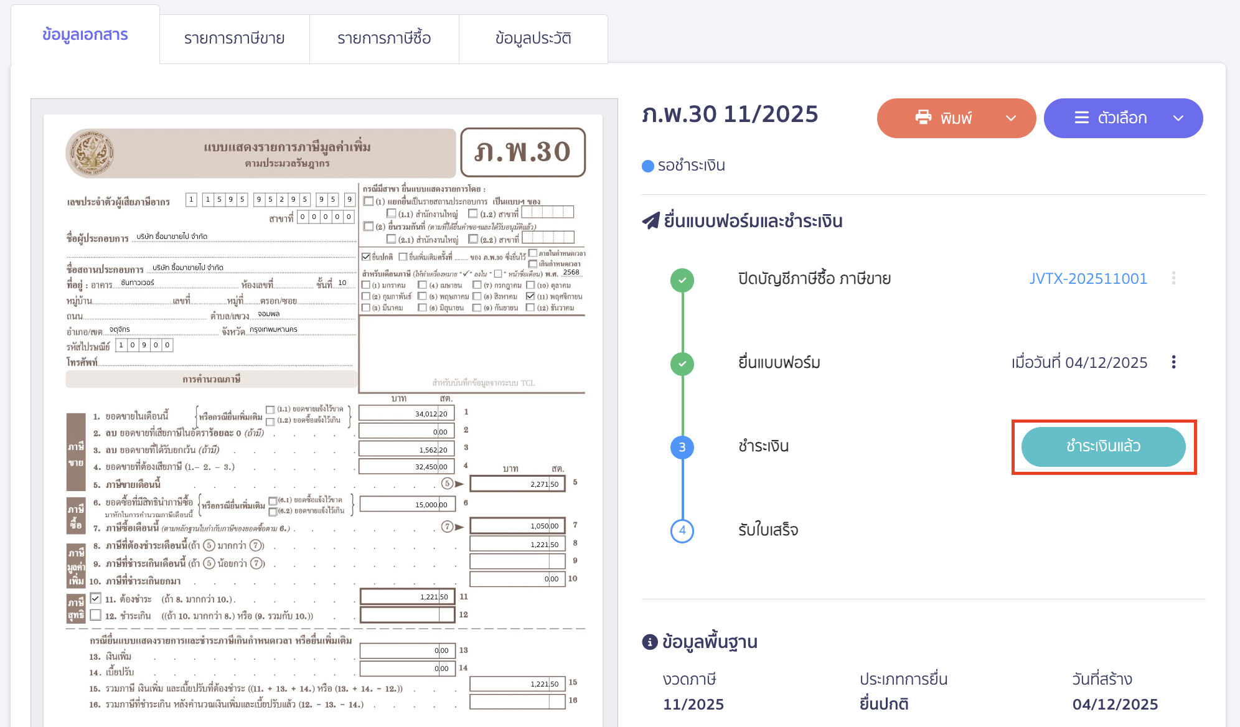Toggle the ชำระเกิน checkbox on line 12
Image resolution: width=1240 pixels, height=727 pixels.
[x=95, y=615]
